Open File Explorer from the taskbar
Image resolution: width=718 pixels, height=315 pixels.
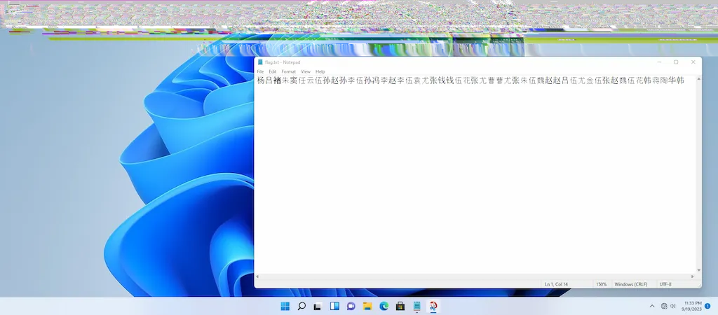tap(367, 306)
